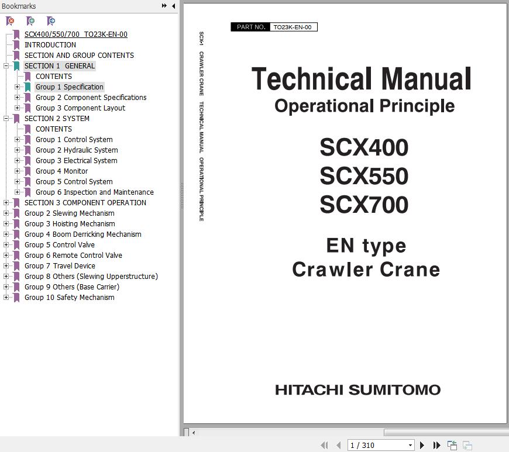The width and height of the screenshot is (509, 452).
Task: Click the horizontal scrollbar left arrow
Action: (x=194, y=433)
